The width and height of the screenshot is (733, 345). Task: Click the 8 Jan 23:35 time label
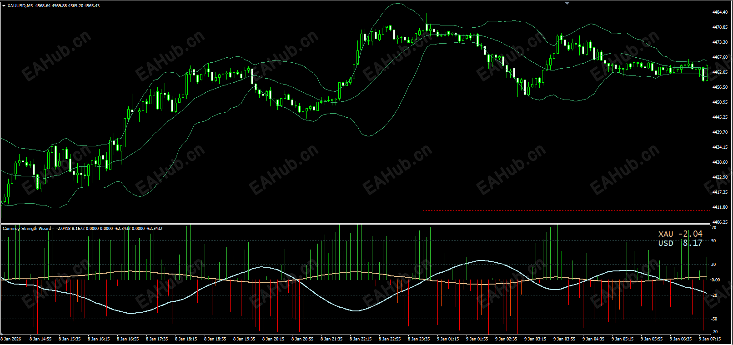pos(419,339)
